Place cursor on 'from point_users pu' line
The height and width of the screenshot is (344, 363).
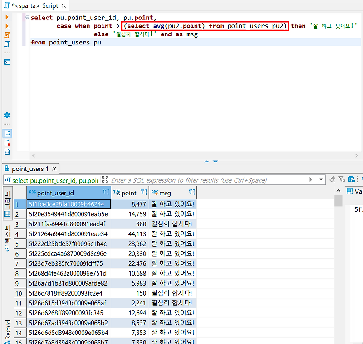click(66, 43)
